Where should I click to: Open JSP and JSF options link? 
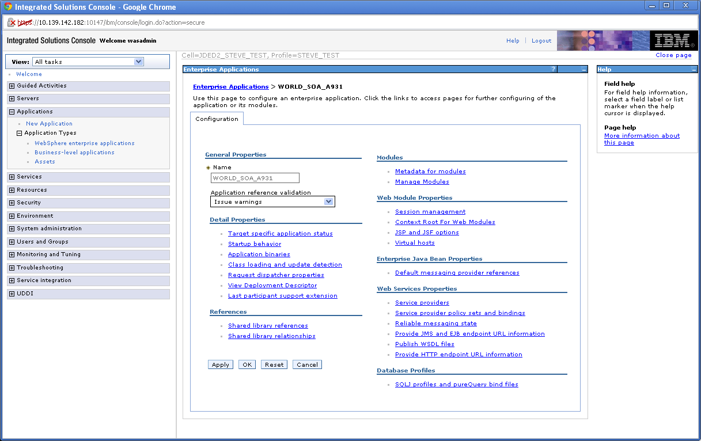(x=427, y=233)
